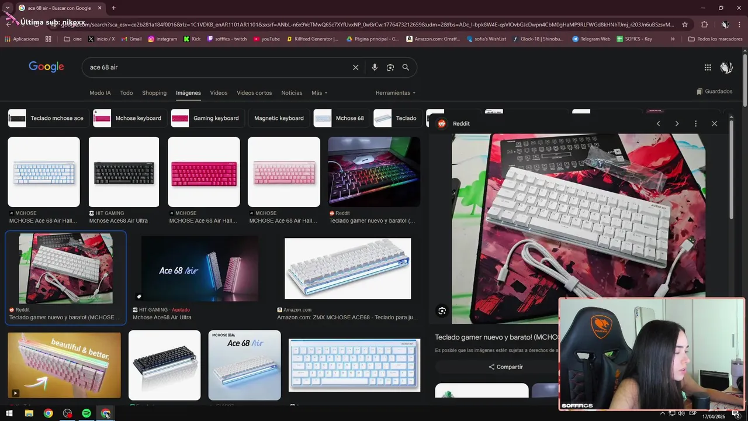Start voice search with the microphone icon
The image size is (748, 421).
coord(375,67)
